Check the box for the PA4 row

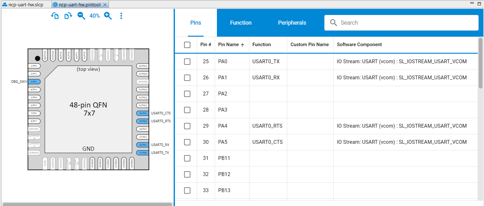point(187,126)
